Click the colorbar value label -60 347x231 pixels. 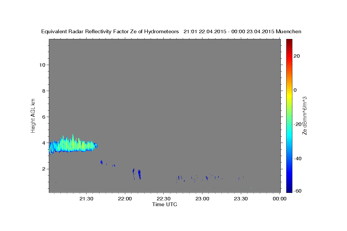tap(297, 191)
